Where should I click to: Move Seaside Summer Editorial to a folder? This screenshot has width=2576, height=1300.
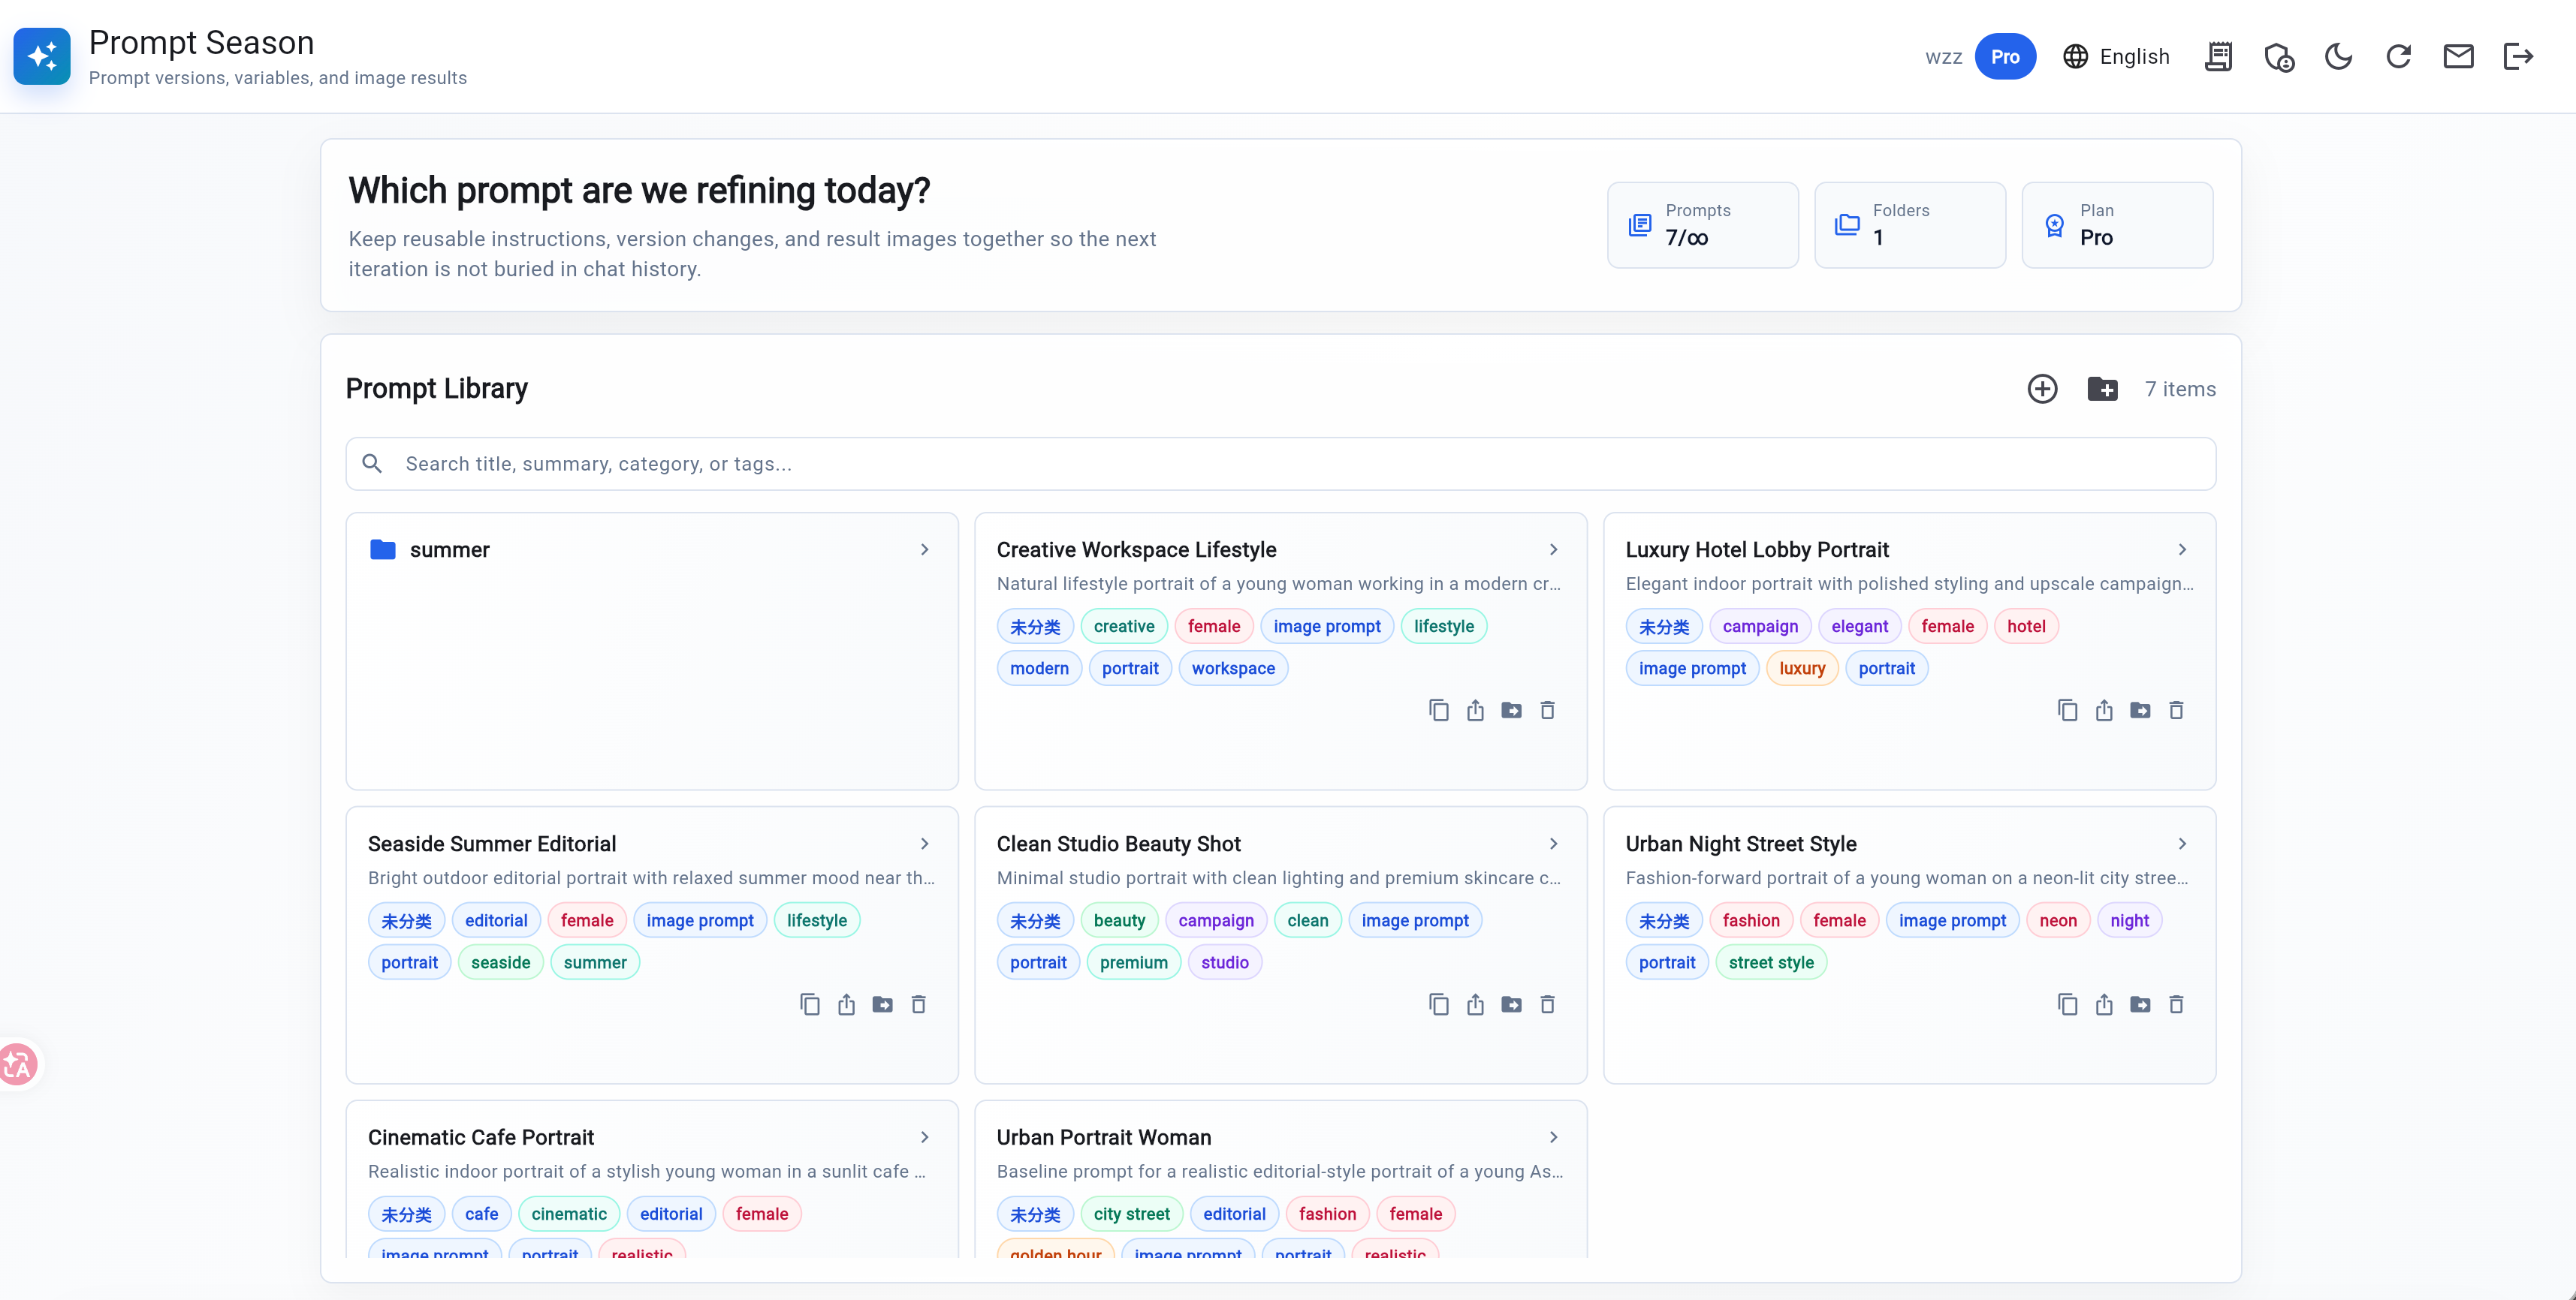click(x=882, y=1004)
